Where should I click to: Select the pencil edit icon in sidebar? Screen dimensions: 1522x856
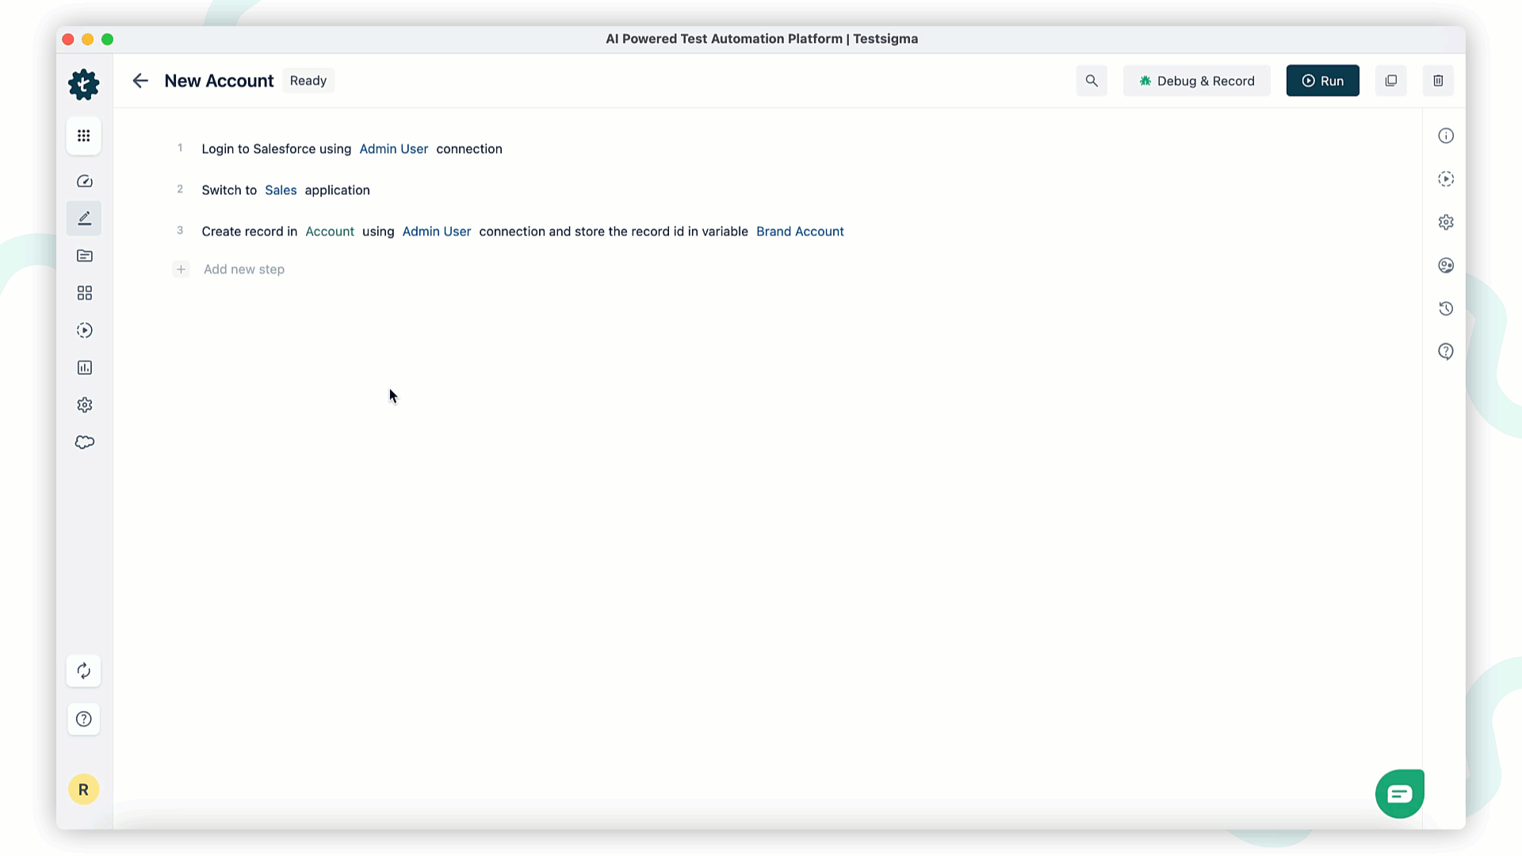coord(84,219)
